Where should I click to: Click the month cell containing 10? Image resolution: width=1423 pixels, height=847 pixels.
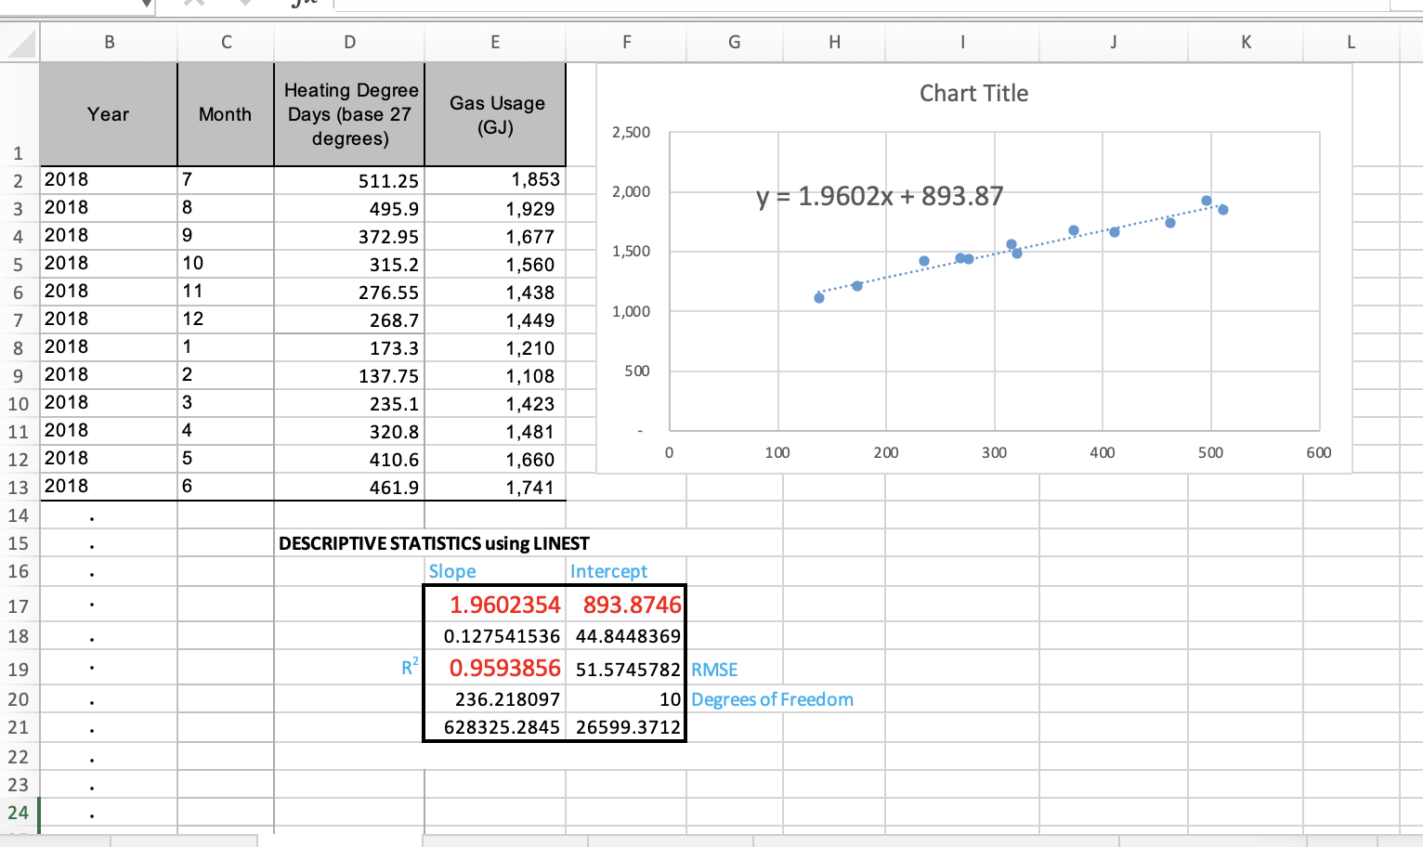(x=226, y=264)
